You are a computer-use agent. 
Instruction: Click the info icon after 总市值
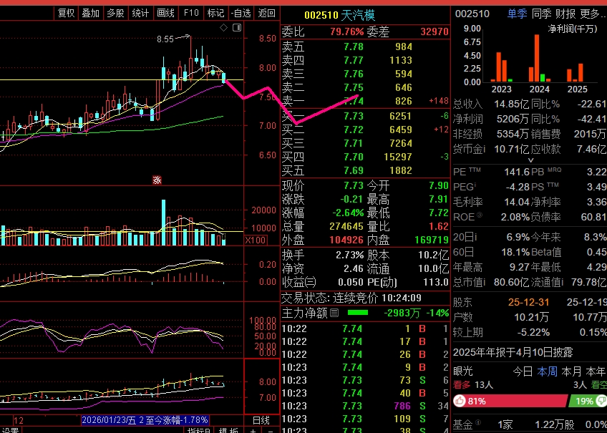coord(486,282)
